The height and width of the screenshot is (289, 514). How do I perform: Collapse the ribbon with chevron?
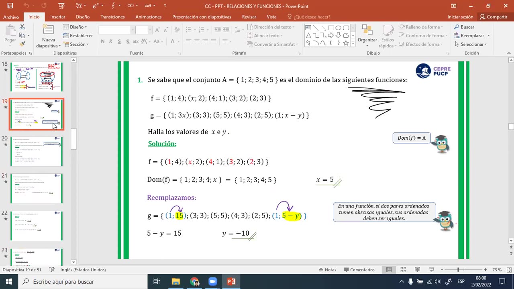point(510,53)
